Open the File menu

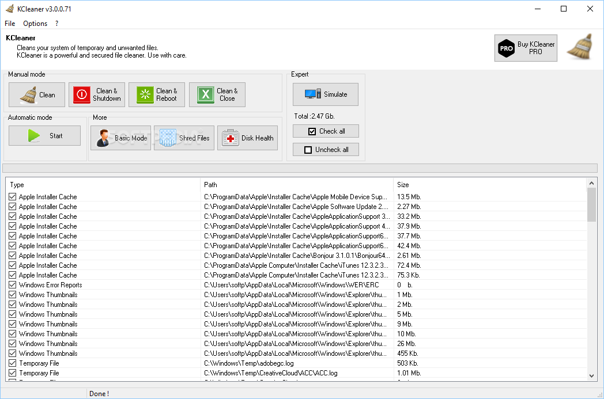point(10,24)
